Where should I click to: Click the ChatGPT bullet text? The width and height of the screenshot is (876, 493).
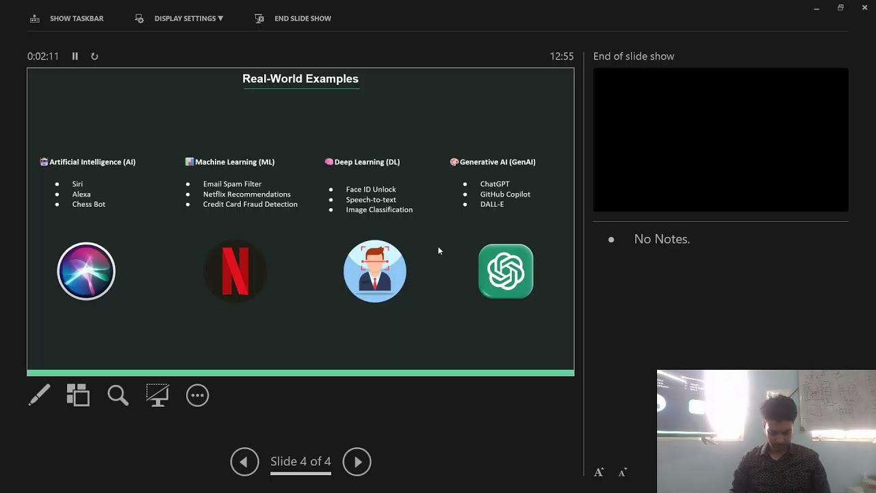pyautogui.click(x=495, y=184)
